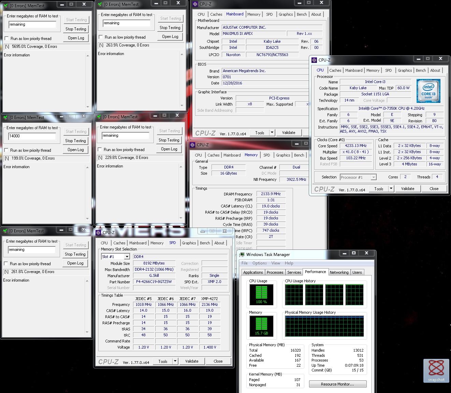Click MemTest icon in 199.0% coverage window

(5, 118)
